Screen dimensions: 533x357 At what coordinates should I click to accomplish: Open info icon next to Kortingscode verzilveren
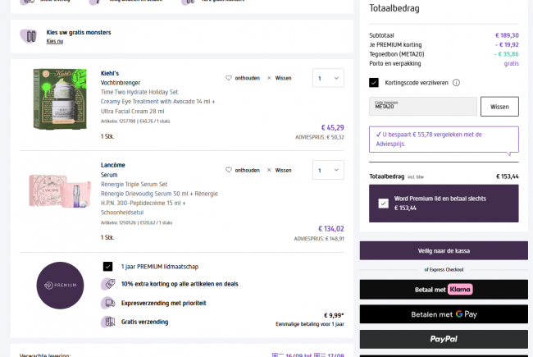[x=456, y=83]
